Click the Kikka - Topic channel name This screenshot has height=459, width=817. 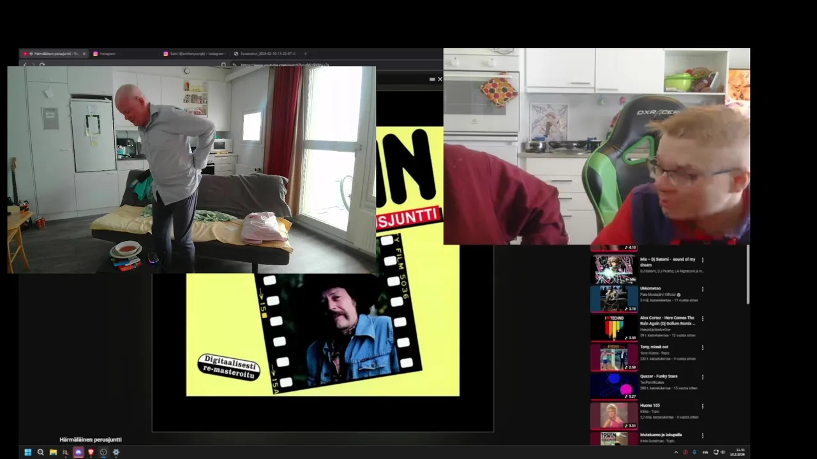pos(649,412)
